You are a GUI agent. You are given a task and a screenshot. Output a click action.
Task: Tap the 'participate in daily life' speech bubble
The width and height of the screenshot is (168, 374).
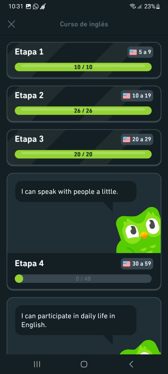[x=76, y=320]
